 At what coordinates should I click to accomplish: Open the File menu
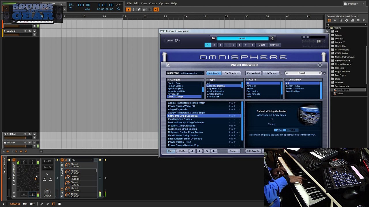point(129,3)
